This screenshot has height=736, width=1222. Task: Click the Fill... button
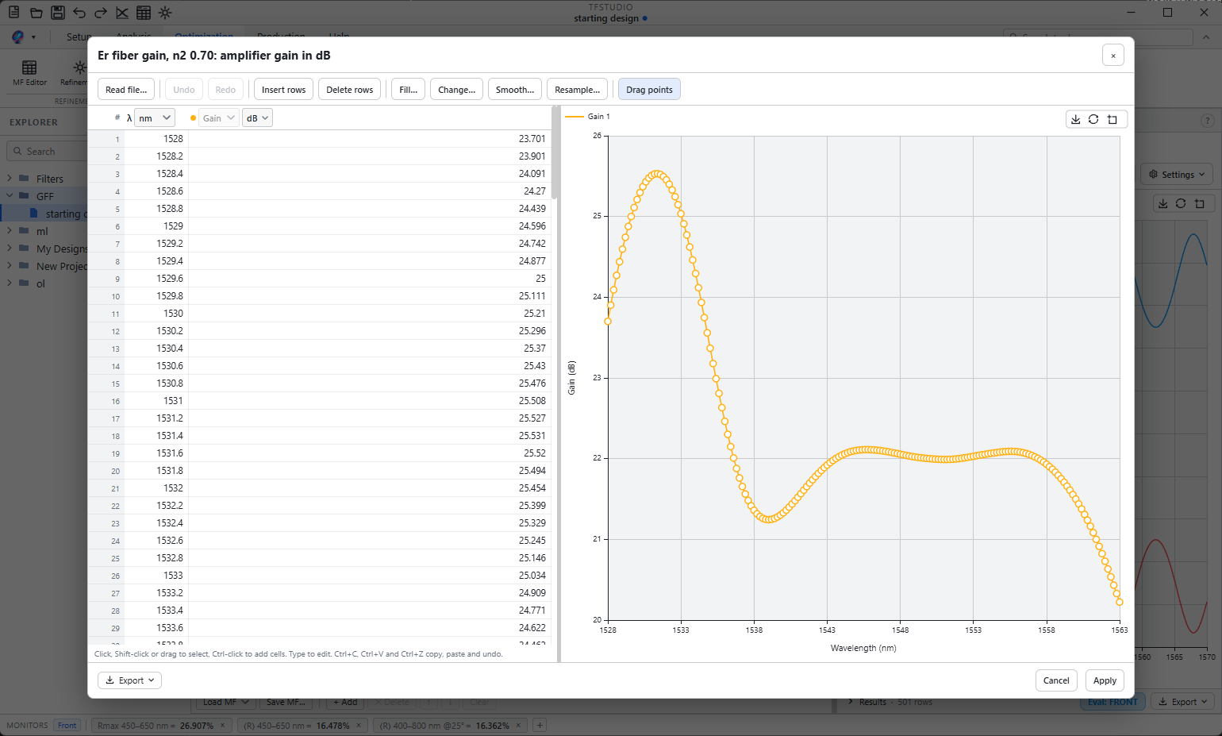[409, 90]
